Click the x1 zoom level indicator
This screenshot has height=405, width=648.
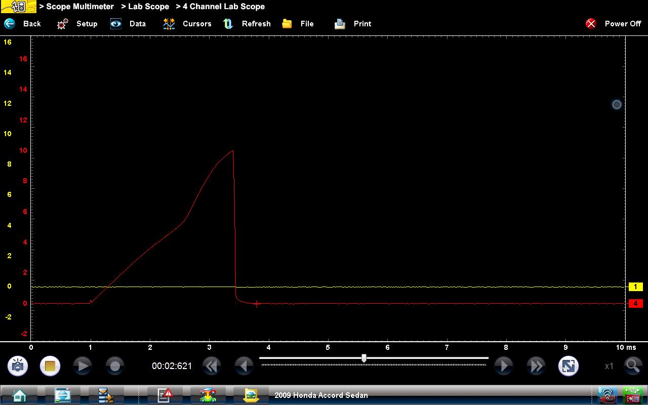609,366
